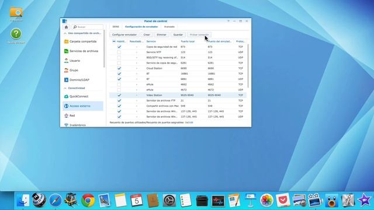Switch to the DDNS tab
This screenshot has height=210, width=374.
[116, 27]
